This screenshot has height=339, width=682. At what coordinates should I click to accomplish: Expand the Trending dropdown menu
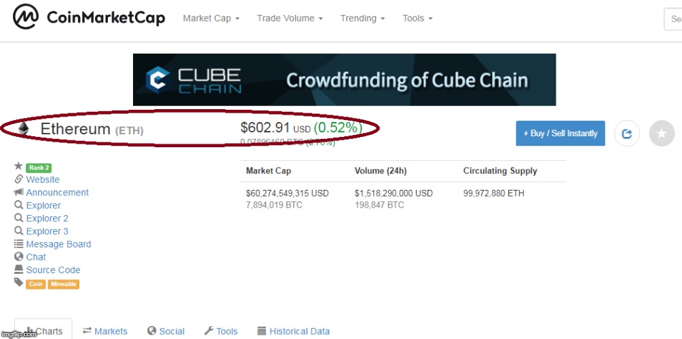click(362, 18)
